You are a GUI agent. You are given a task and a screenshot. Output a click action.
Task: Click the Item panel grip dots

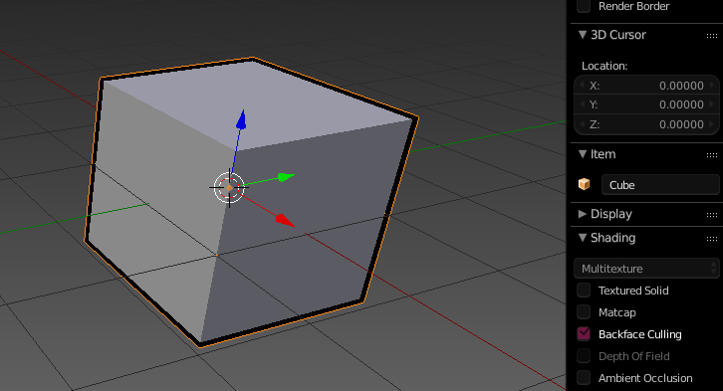click(x=712, y=155)
